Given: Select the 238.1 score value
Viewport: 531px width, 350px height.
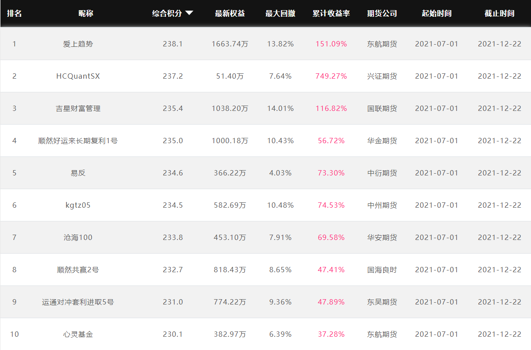Looking at the screenshot, I should pyautogui.click(x=173, y=44).
